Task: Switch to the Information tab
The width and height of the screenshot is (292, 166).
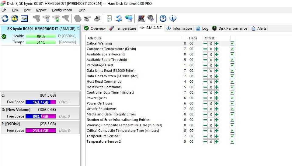Action: pyautogui.click(x=179, y=28)
